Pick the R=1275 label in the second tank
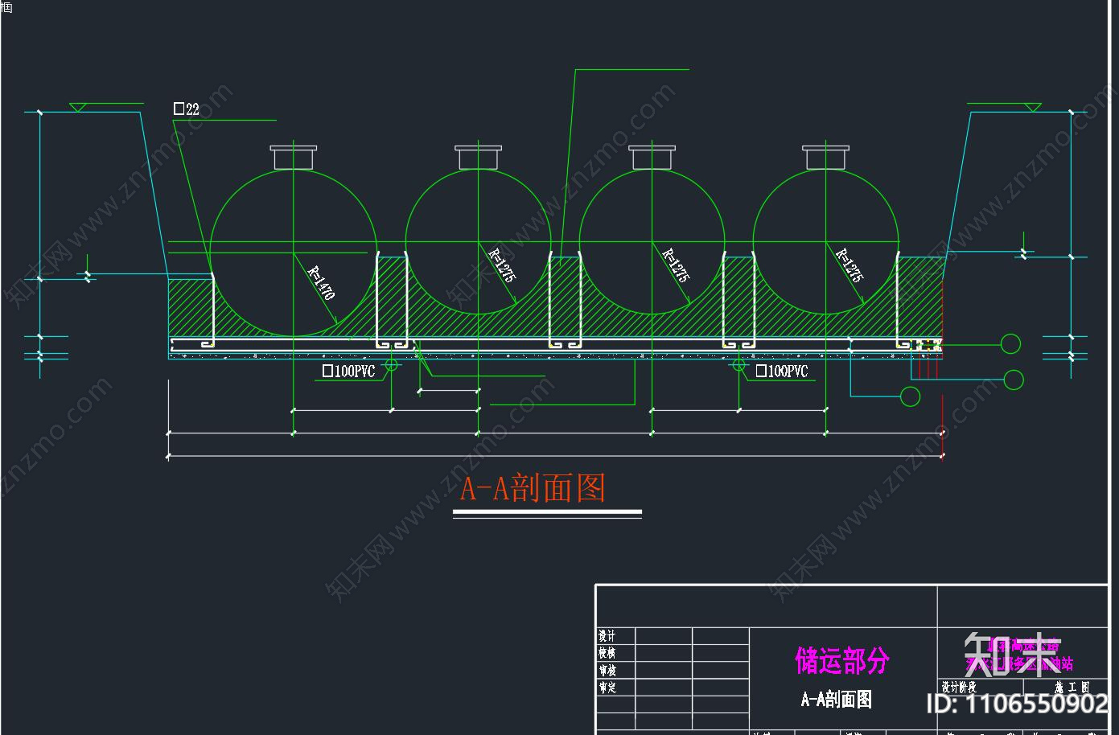 tap(503, 265)
